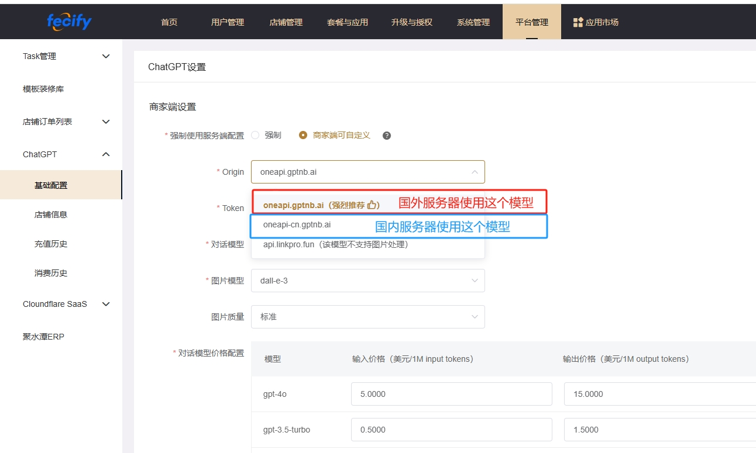756x453 pixels.
Task: Open the 平台管理 tab
Action: coord(532,22)
